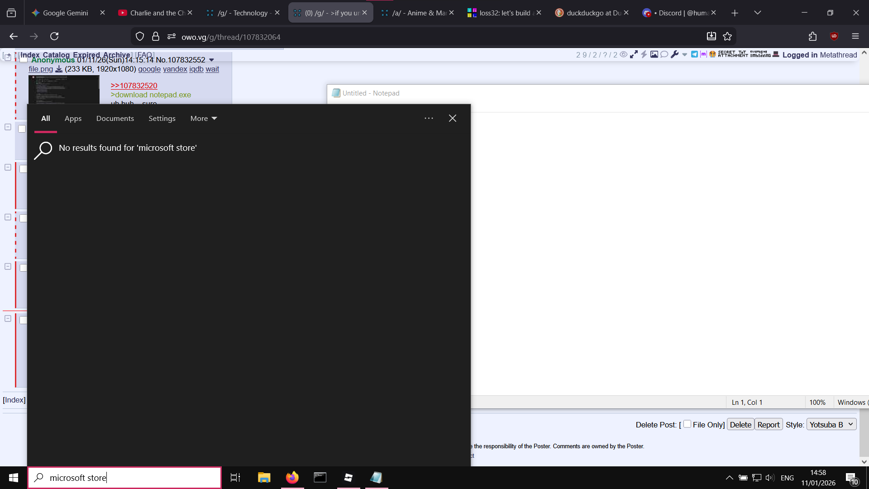
Task: Click the uBlock Origin extension icon
Action: point(834,36)
